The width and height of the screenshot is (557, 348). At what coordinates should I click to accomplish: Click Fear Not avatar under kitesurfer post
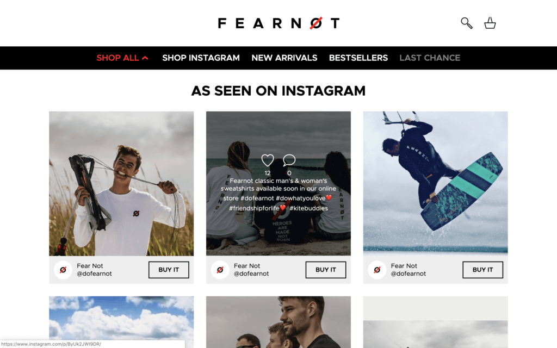[377, 270]
